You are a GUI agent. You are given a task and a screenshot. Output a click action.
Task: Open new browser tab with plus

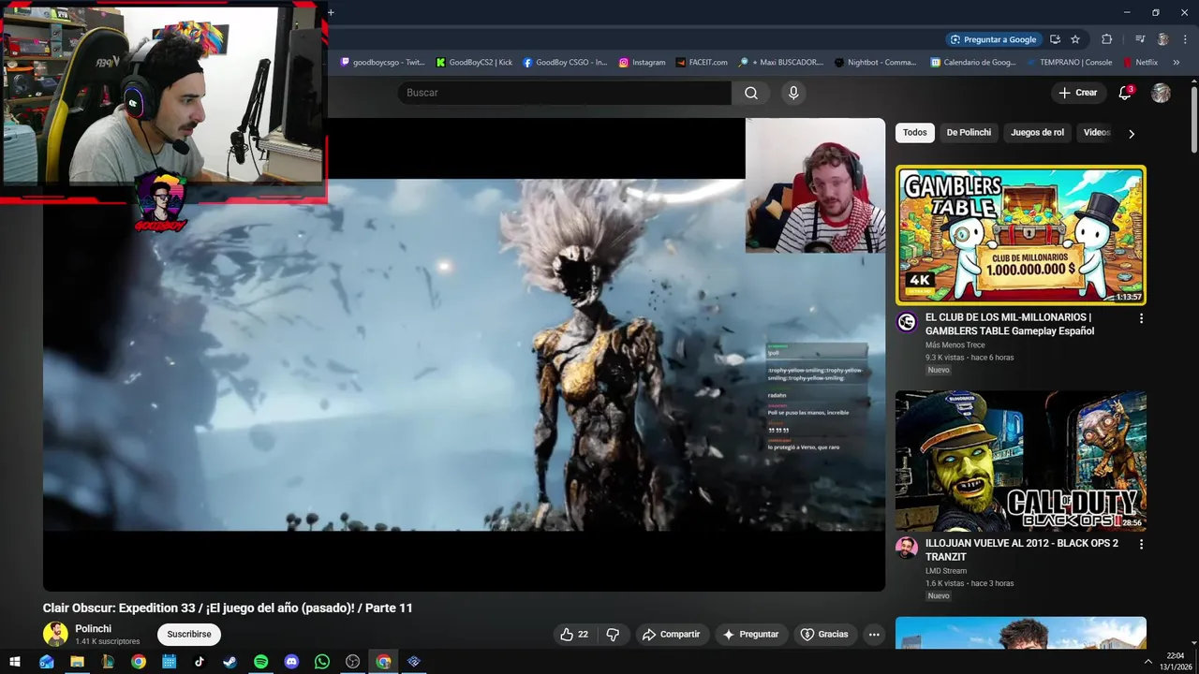pos(331,12)
